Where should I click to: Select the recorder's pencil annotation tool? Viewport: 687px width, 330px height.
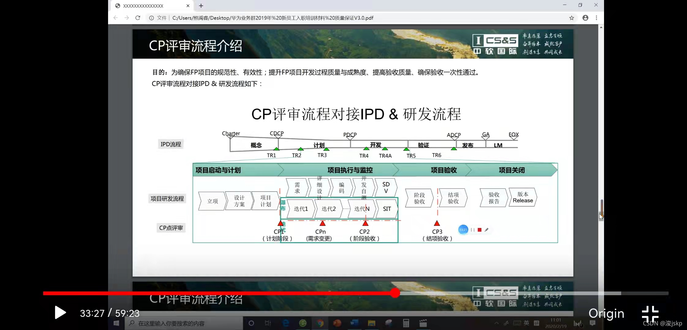coord(486,230)
